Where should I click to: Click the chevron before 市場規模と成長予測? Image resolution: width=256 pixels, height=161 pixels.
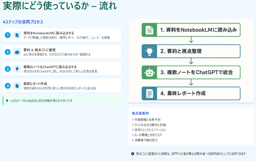[133, 120]
